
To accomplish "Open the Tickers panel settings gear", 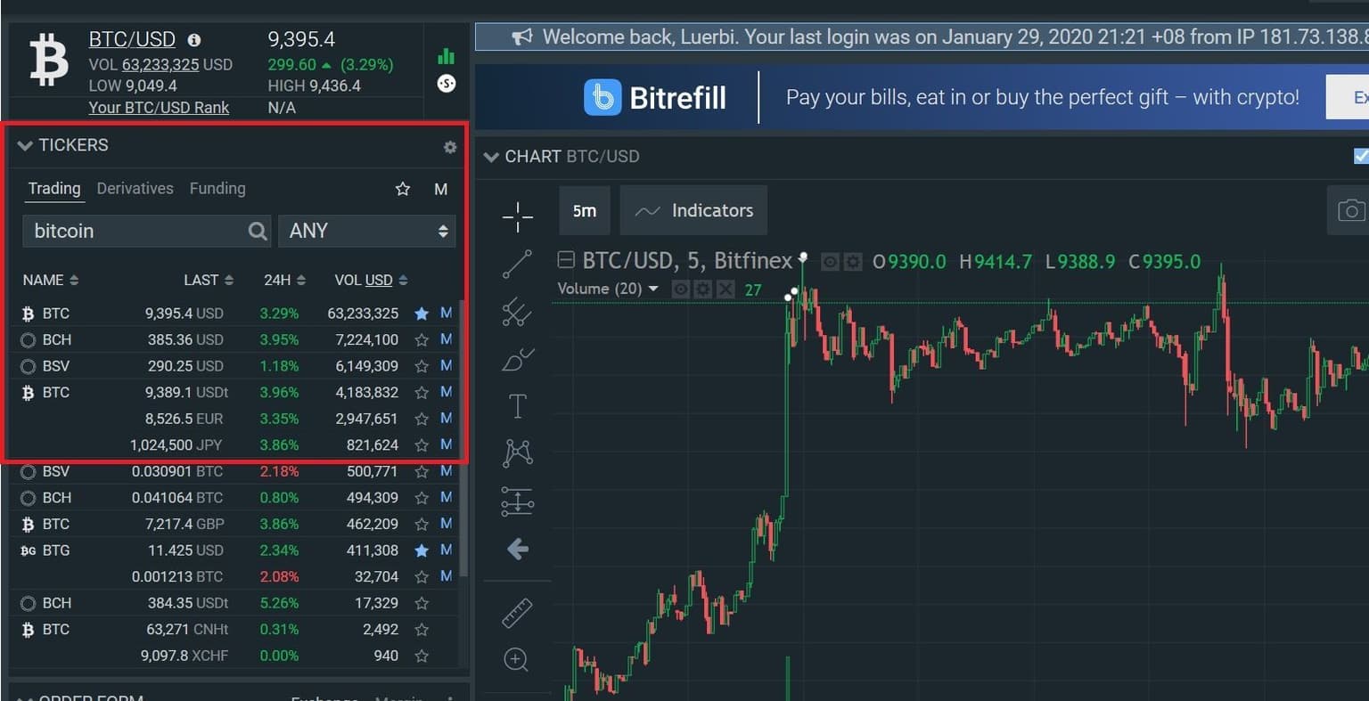I will pos(450,147).
